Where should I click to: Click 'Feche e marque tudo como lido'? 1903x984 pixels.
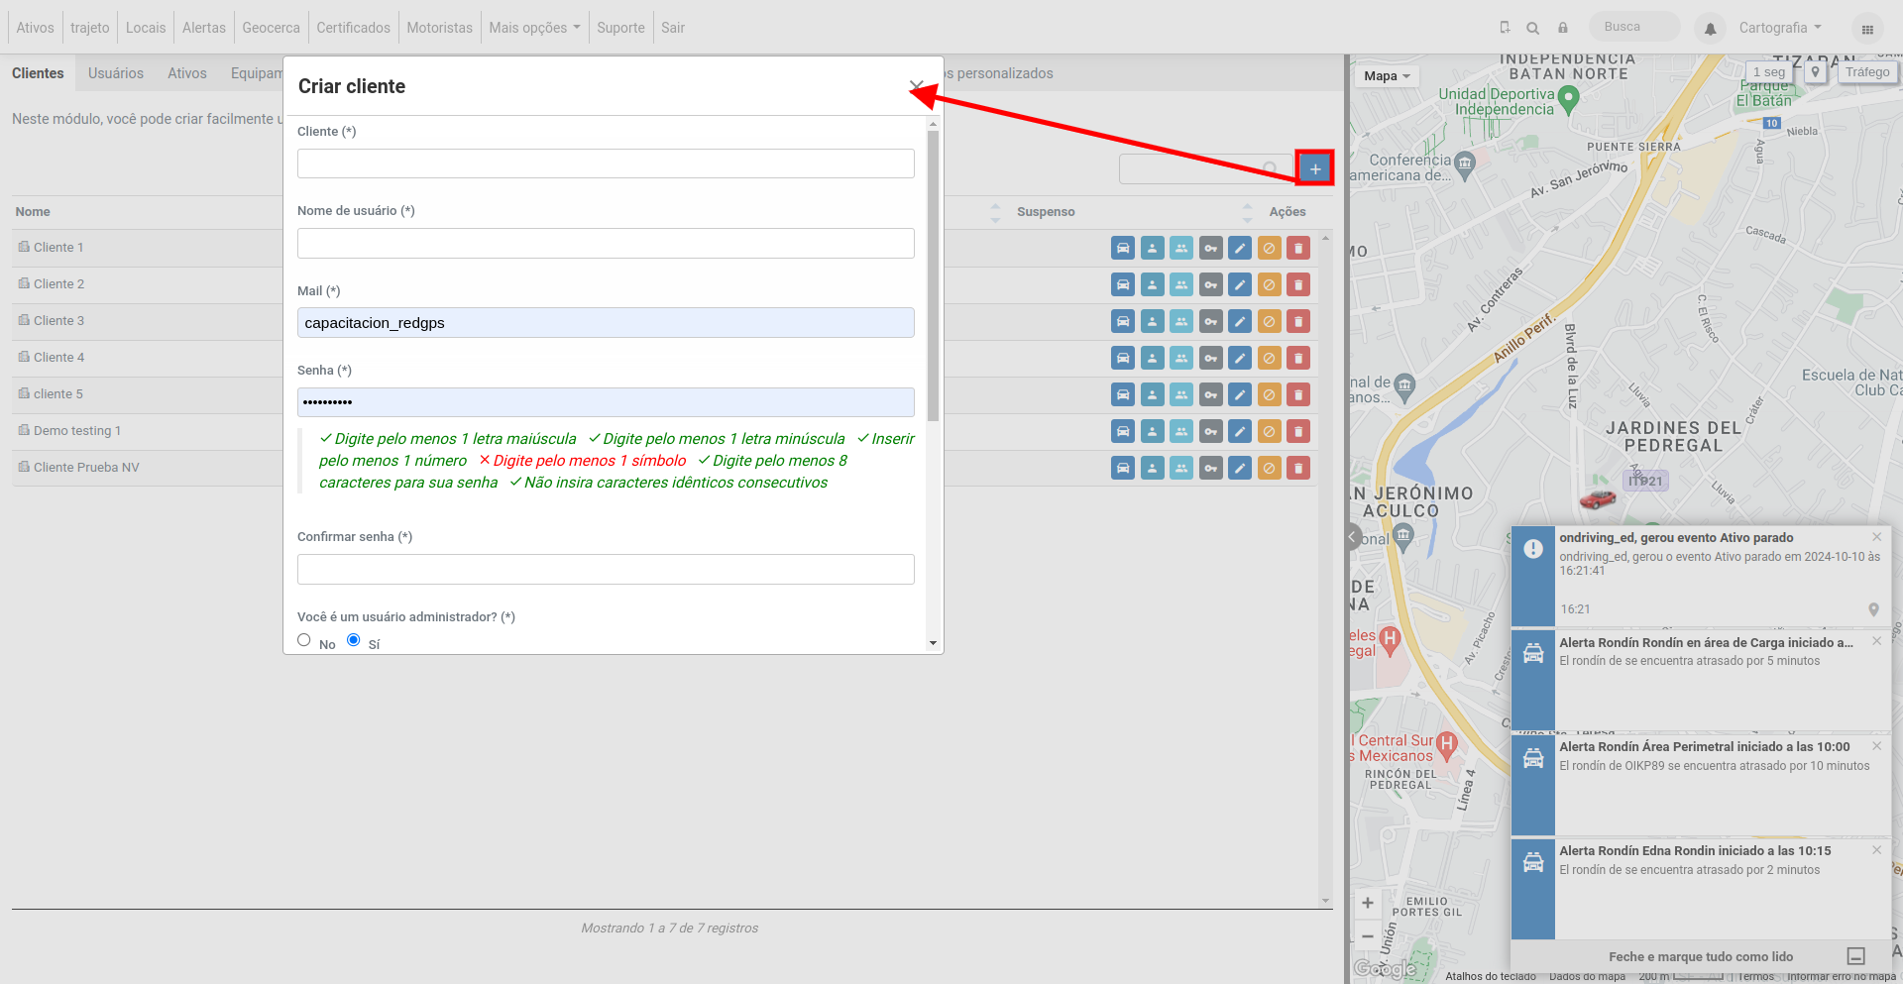pos(1701,956)
